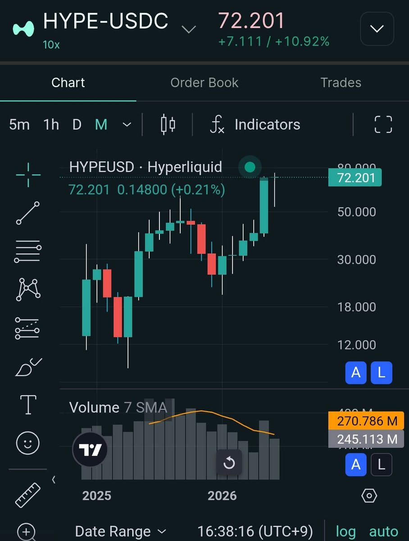Screen dimensions: 409x541
Task: Open the Date Range dropdown
Action: pos(121,532)
